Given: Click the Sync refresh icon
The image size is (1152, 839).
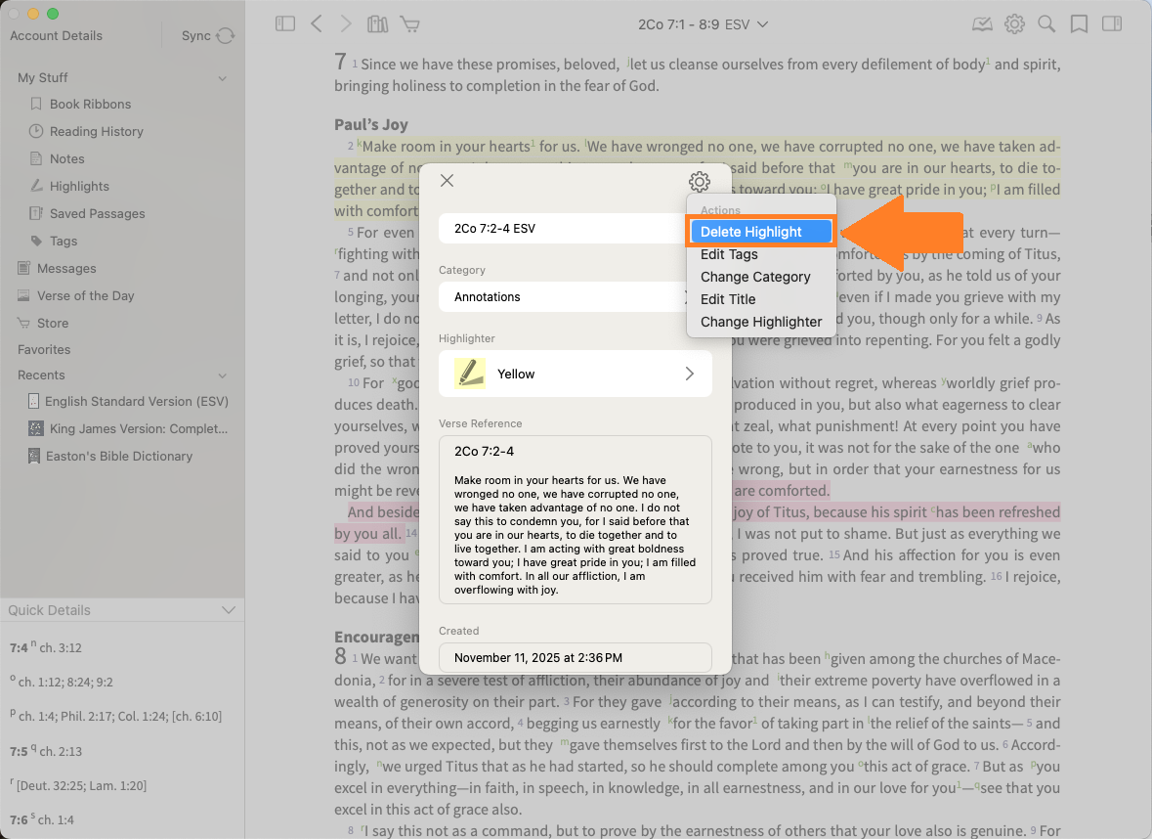Looking at the screenshot, I should [226, 36].
